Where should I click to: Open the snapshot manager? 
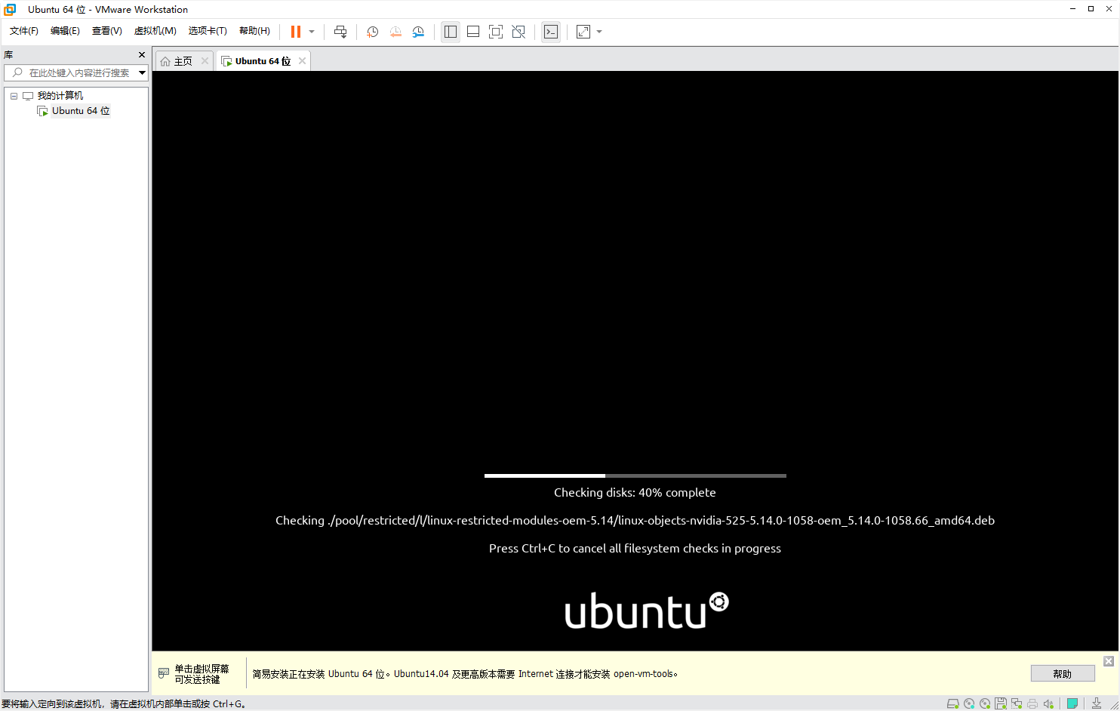(x=418, y=32)
